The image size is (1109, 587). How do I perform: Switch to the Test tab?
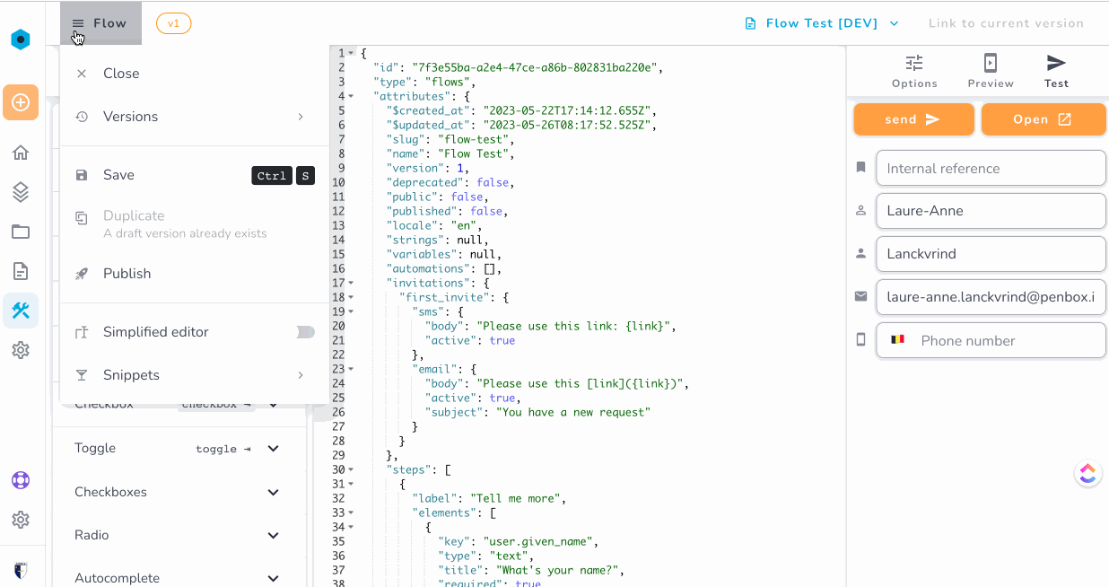1056,71
